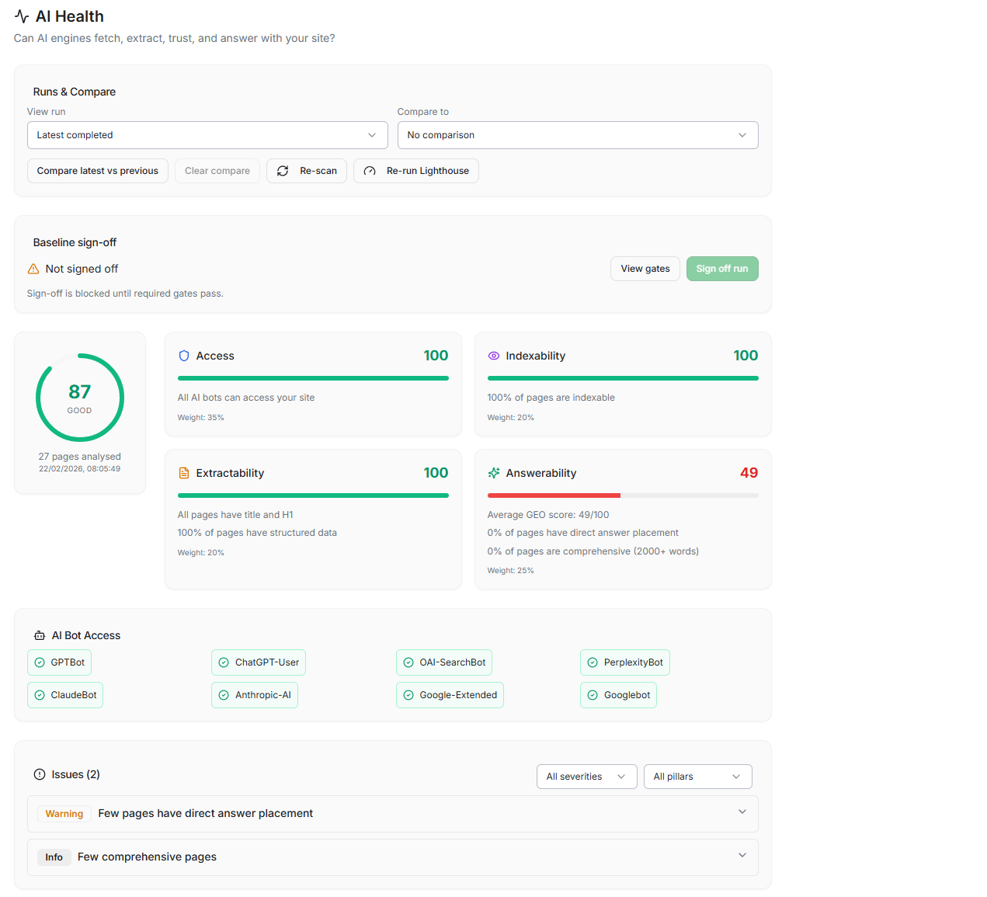
Task: Click the View gates button
Action: coord(645,268)
